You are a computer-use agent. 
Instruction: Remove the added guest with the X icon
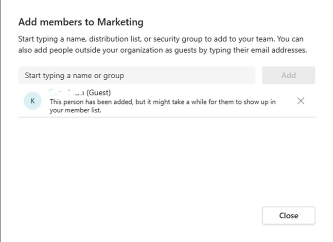click(301, 101)
